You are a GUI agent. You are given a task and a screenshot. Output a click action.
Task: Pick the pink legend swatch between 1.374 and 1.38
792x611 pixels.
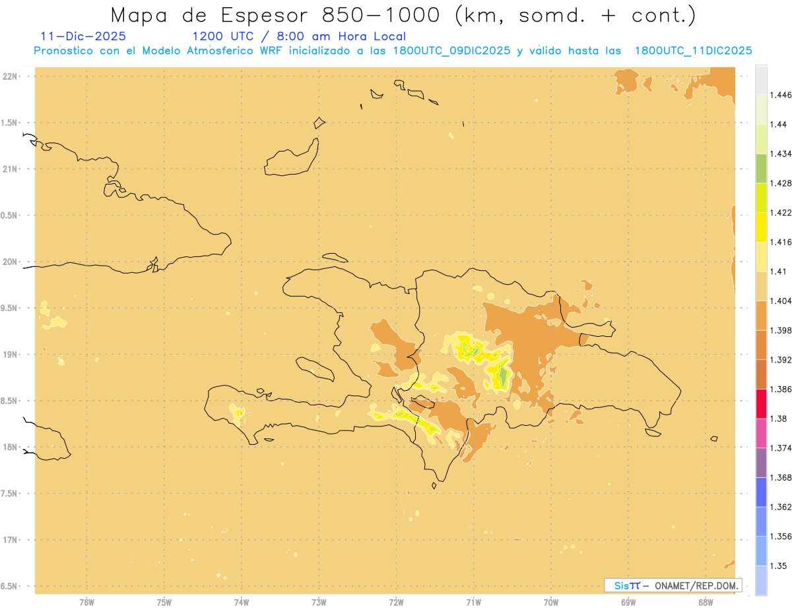pyautogui.click(x=761, y=433)
